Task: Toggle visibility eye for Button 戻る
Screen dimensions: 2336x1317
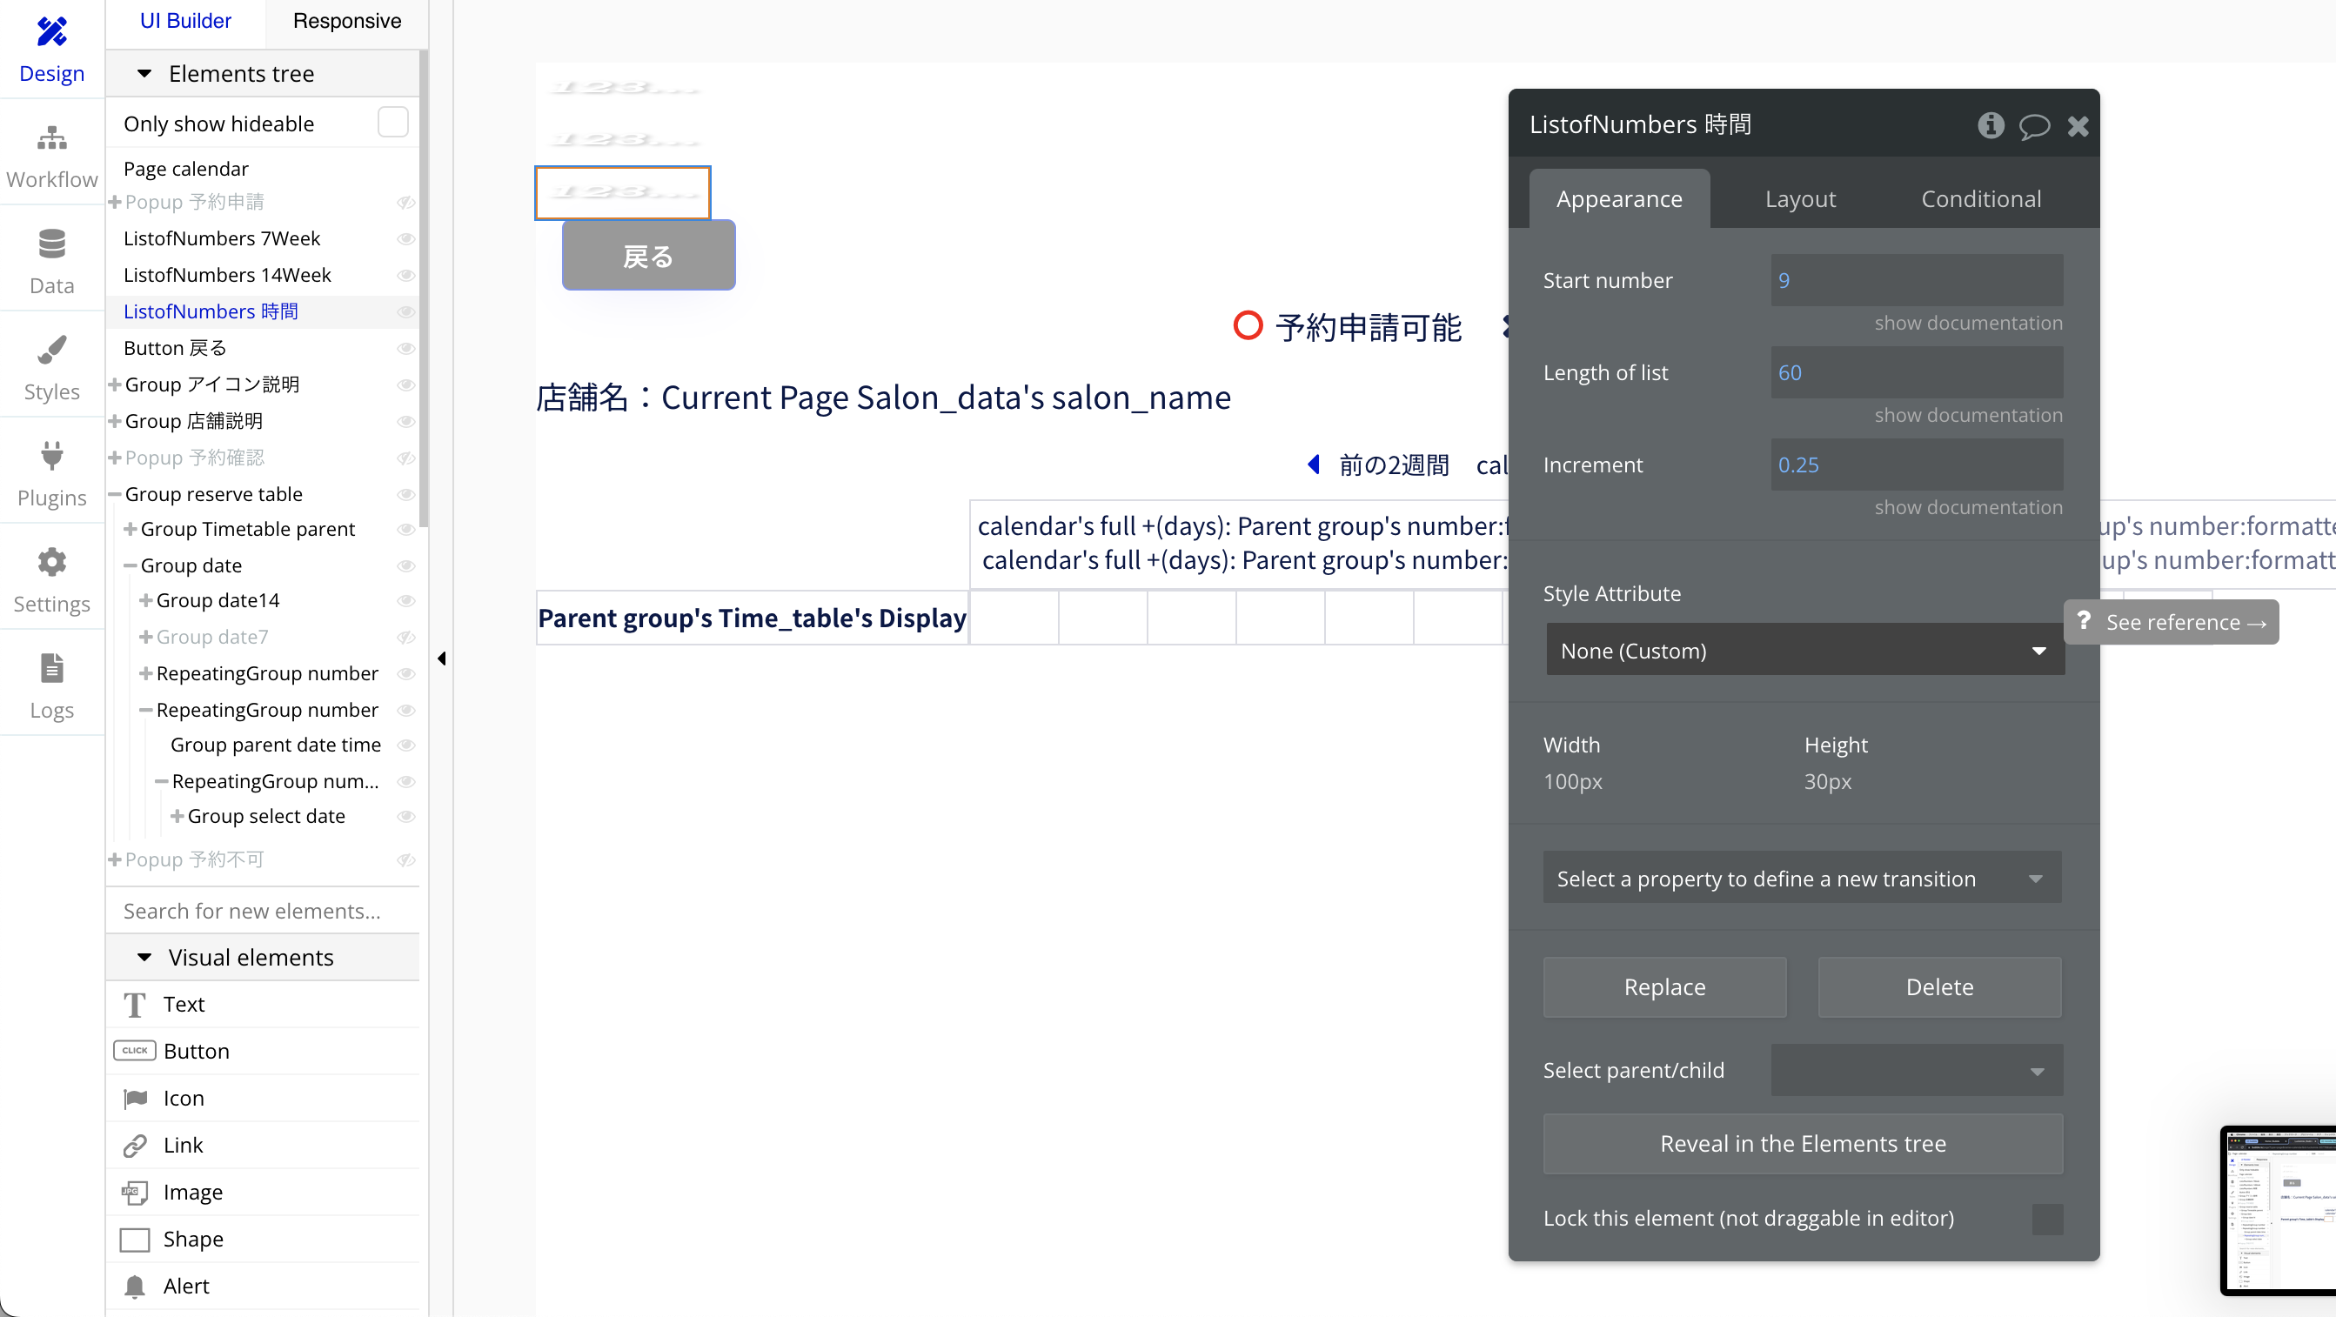Action: click(406, 348)
